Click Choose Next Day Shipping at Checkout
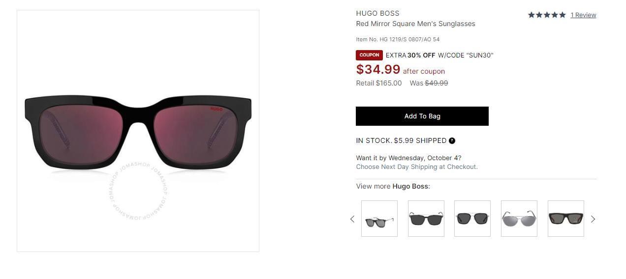The height and width of the screenshot is (279, 626). click(416, 167)
